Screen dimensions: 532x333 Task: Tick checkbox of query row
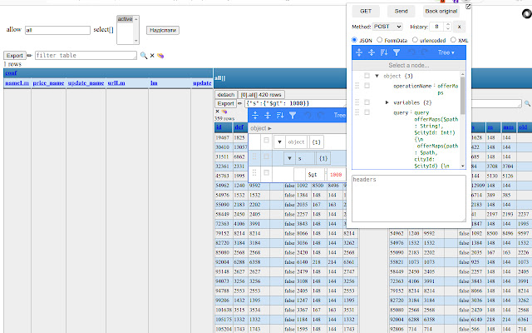(x=367, y=112)
